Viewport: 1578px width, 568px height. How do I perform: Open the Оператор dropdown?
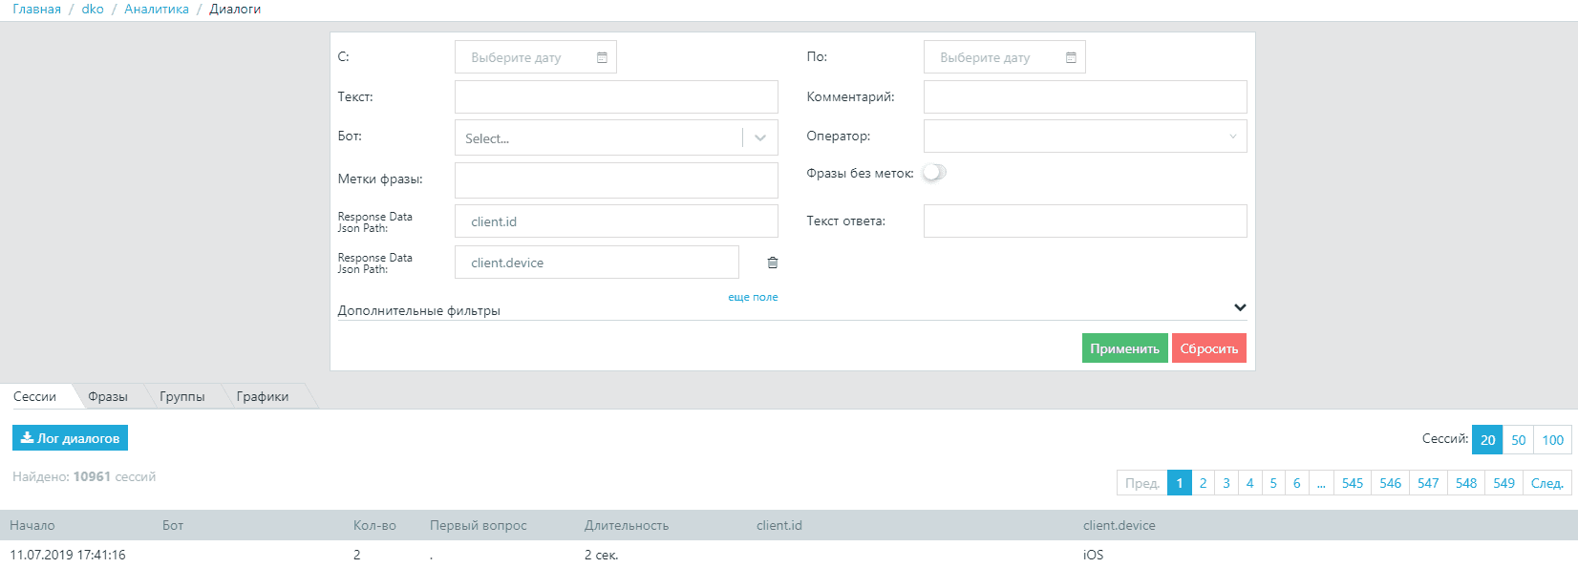pyautogui.click(x=1084, y=137)
